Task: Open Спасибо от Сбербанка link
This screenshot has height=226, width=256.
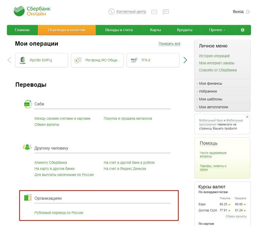Action: point(218,70)
